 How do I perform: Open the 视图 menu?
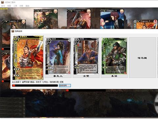9,6
